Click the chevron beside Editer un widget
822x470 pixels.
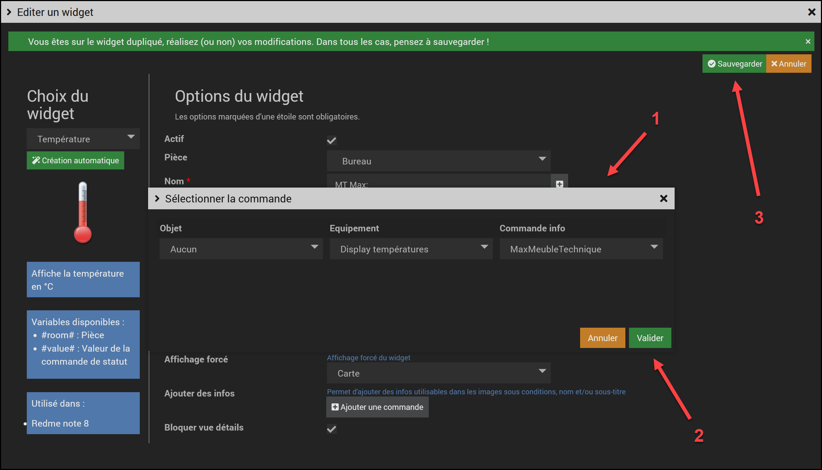click(x=9, y=12)
